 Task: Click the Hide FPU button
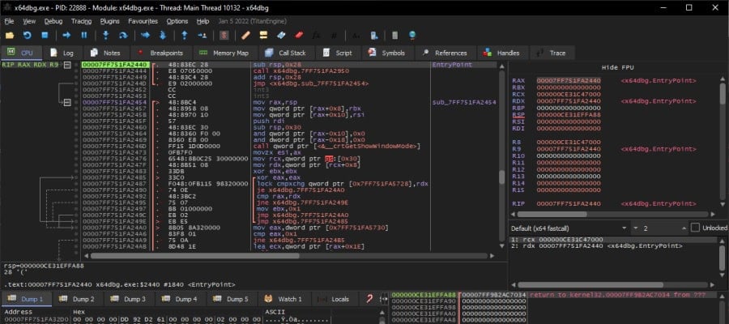coord(618,68)
